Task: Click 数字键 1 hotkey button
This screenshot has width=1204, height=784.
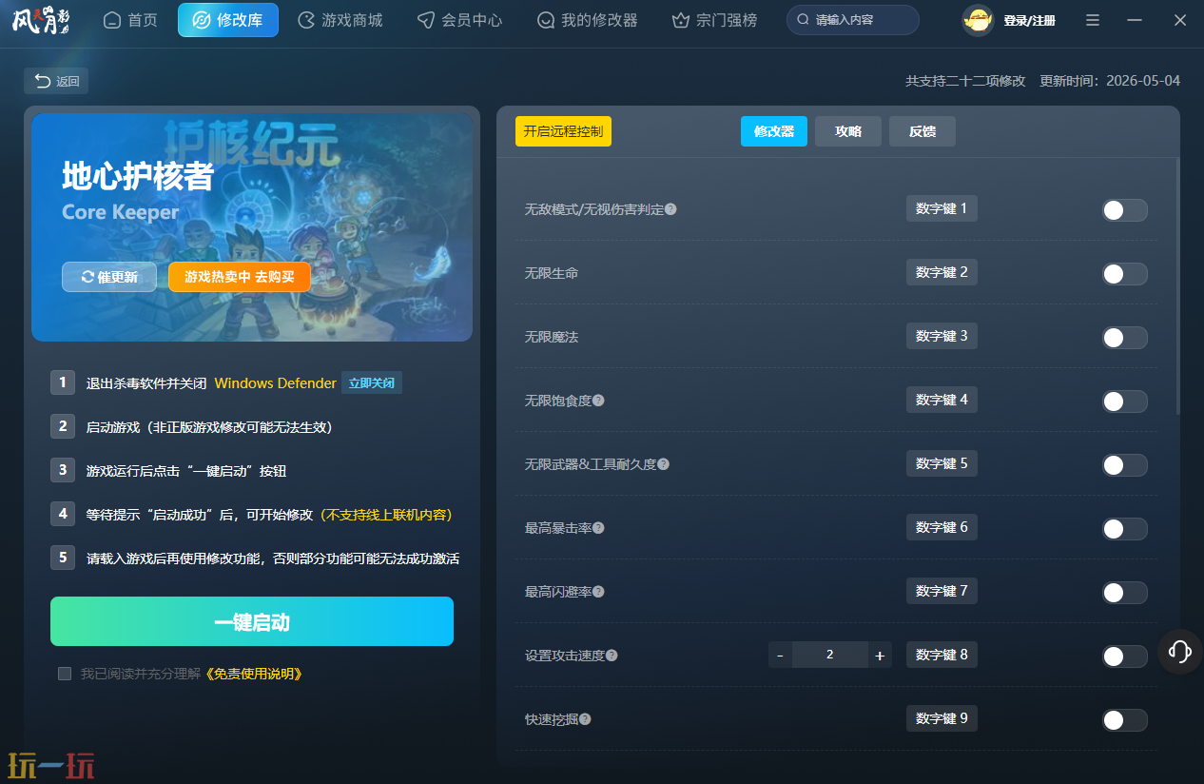Action: pyautogui.click(x=942, y=208)
